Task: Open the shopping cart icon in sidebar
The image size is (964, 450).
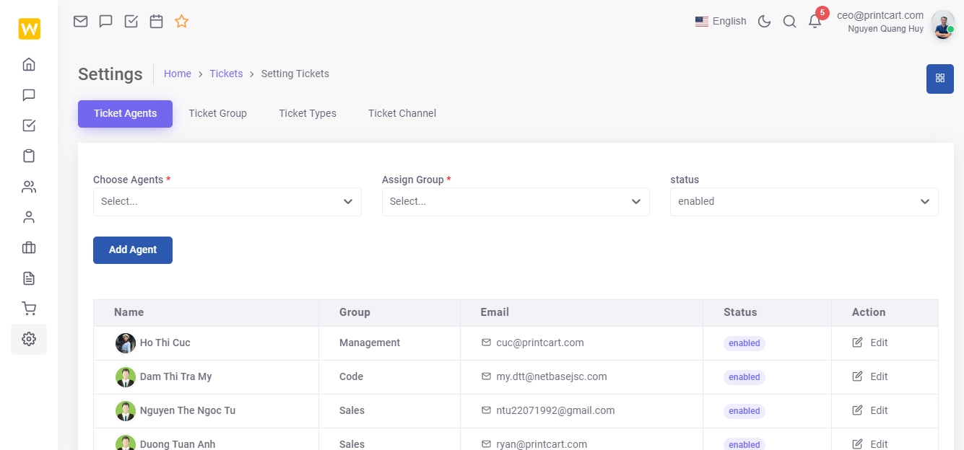Action: [29, 309]
